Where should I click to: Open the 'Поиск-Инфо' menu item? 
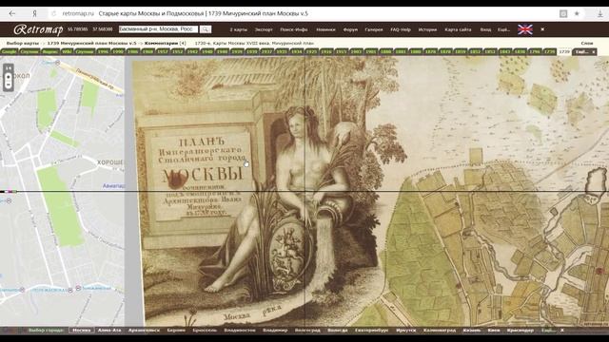coord(294,29)
